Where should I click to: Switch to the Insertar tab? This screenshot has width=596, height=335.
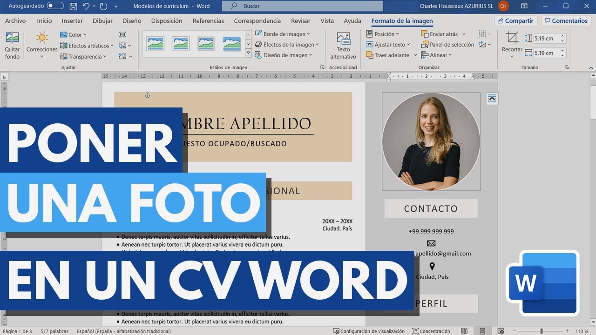pyautogui.click(x=72, y=21)
